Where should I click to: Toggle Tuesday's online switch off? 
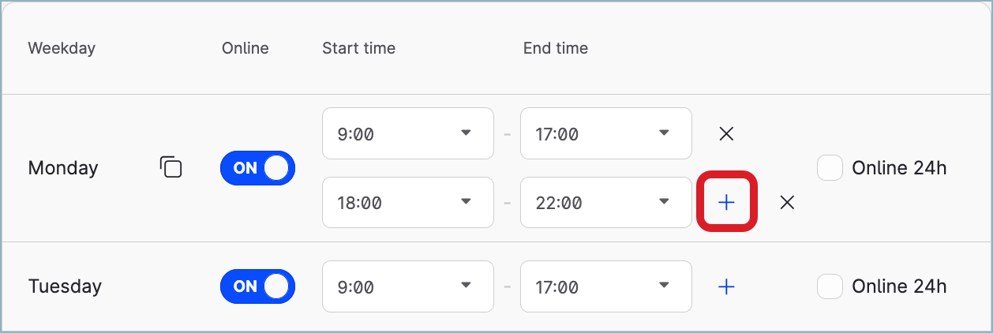[257, 286]
